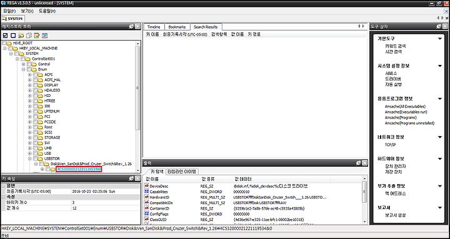This screenshot has height=239, width=450.
Task: Open TCP/IP network info tool
Action: [x=391, y=145]
